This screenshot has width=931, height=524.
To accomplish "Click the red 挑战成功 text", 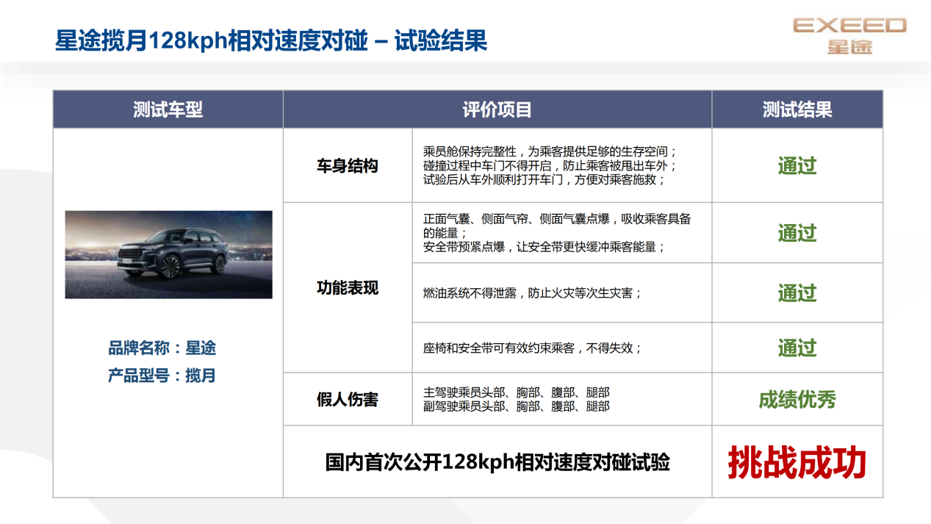I will [797, 463].
